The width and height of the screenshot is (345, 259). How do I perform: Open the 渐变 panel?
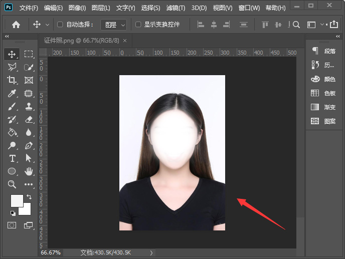(x=323, y=107)
